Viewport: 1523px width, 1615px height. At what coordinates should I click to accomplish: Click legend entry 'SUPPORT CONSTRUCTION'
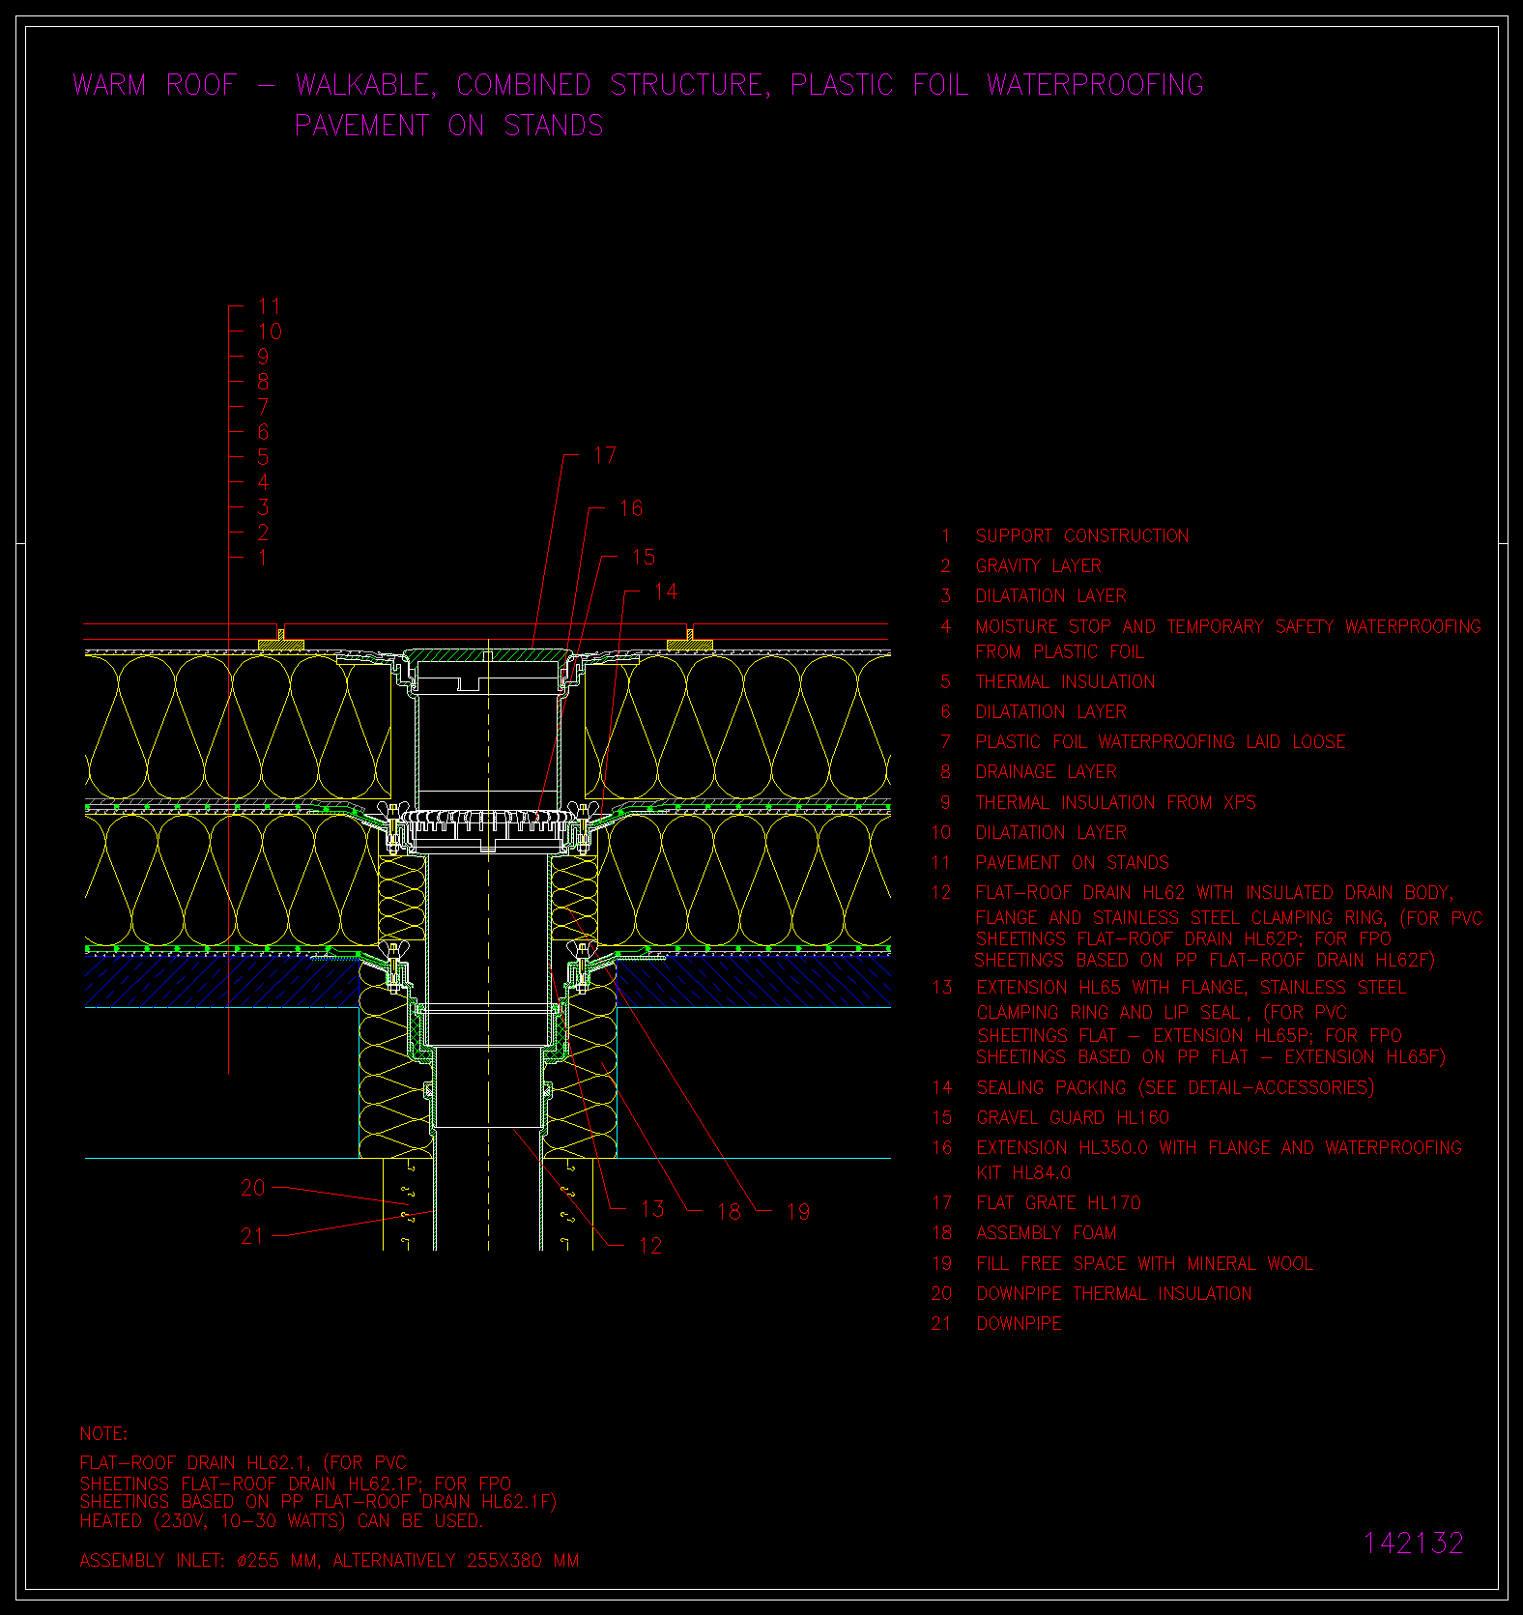click(1082, 536)
